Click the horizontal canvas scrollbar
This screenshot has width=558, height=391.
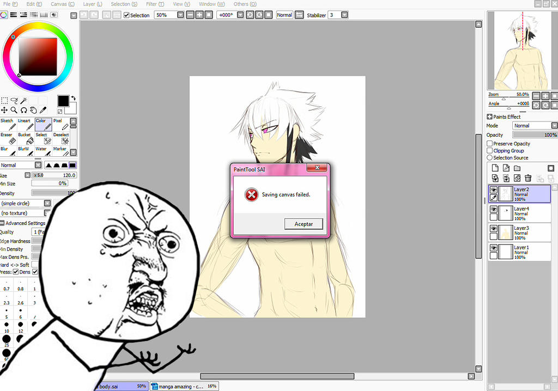click(277, 376)
